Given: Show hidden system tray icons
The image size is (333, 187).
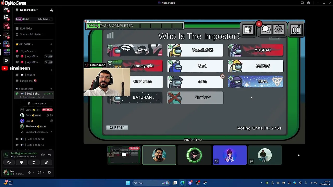Looking at the screenshot, I should coord(261,183).
